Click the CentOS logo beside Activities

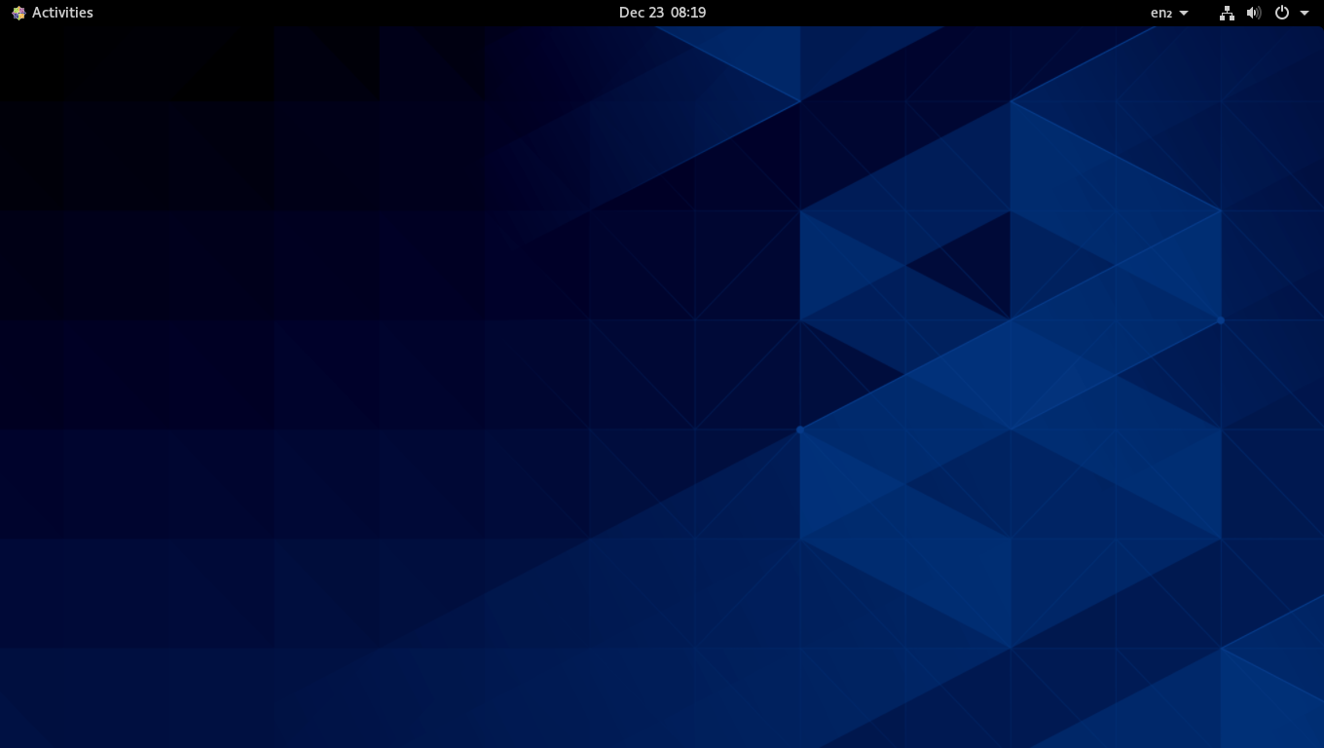coord(18,13)
